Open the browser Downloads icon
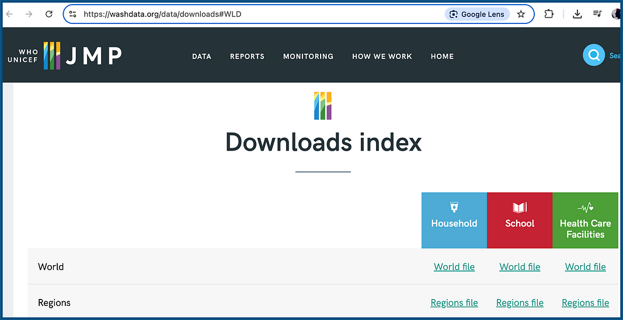Image resolution: width=623 pixels, height=320 pixels. click(x=577, y=15)
